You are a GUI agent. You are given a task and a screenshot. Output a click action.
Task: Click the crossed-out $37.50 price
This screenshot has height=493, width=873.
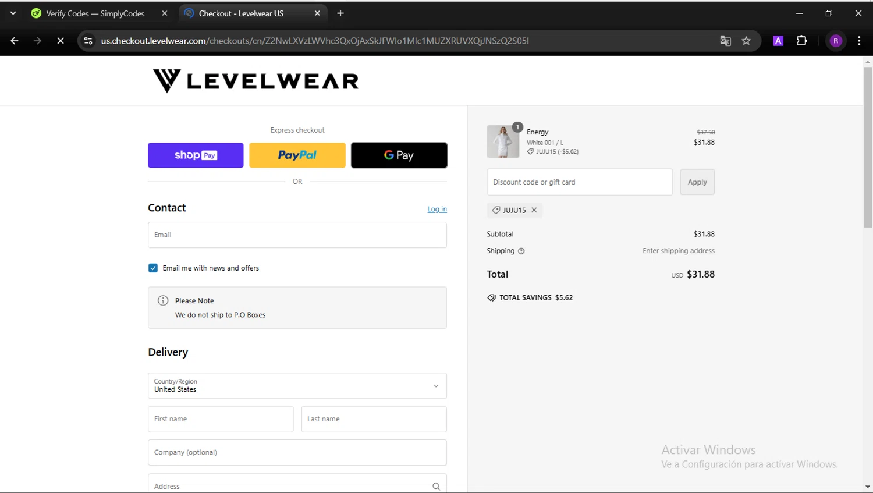[x=706, y=132]
